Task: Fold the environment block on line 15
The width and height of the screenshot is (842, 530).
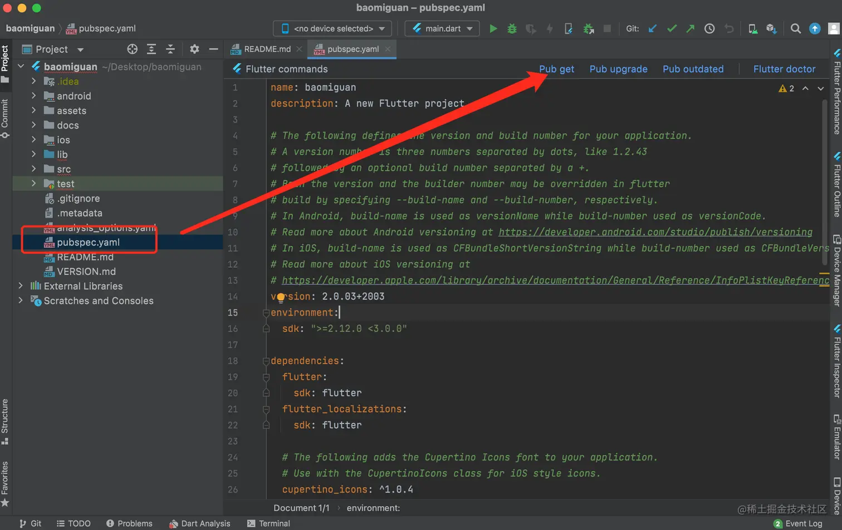Action: point(266,313)
